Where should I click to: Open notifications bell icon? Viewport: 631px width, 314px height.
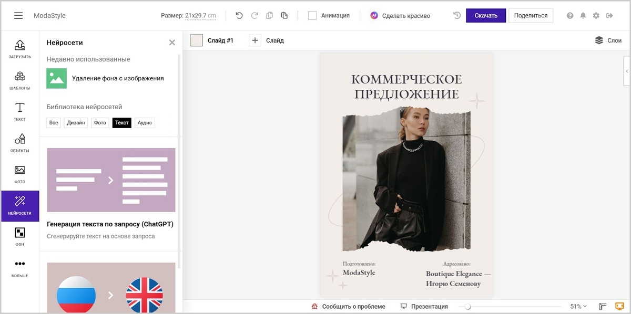(x=583, y=16)
